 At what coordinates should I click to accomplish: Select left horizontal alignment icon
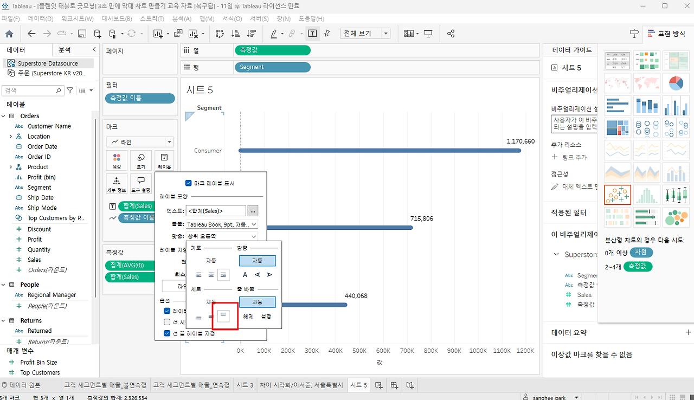198,275
